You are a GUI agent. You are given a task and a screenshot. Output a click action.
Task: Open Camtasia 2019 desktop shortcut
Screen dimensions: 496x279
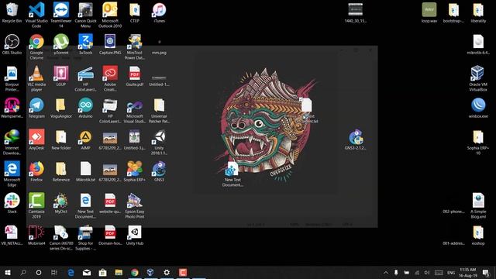click(36, 205)
